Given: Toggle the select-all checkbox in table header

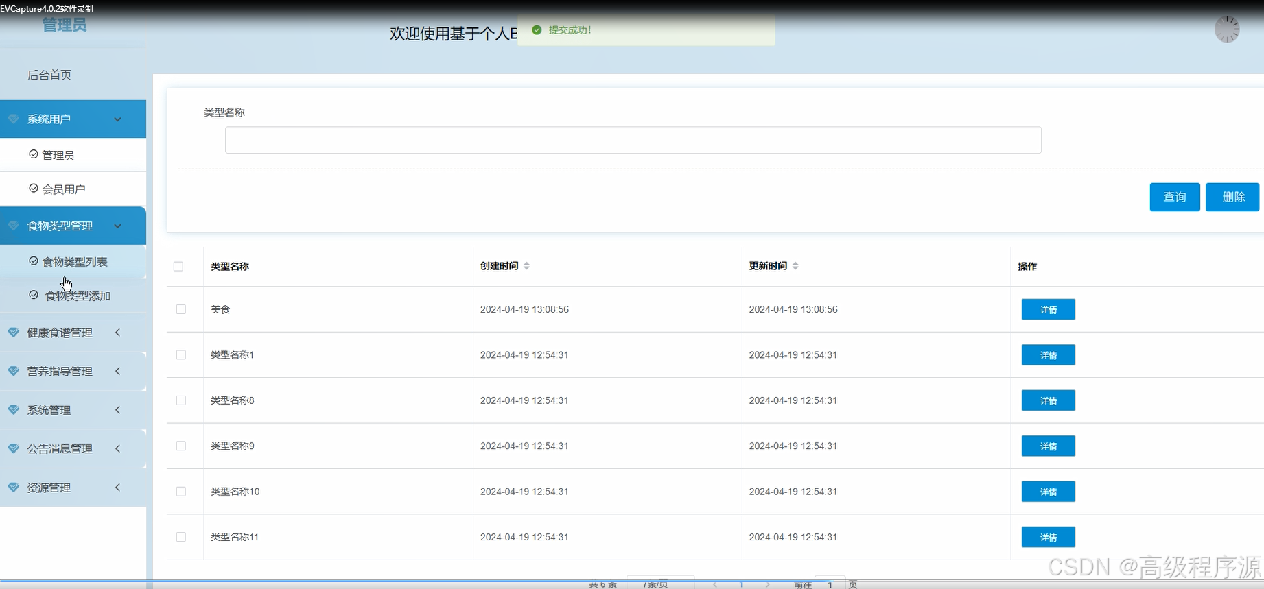Looking at the screenshot, I should tap(178, 266).
